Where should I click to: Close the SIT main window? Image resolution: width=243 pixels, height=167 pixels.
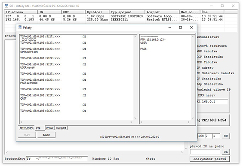pyautogui.click(x=233, y=6)
